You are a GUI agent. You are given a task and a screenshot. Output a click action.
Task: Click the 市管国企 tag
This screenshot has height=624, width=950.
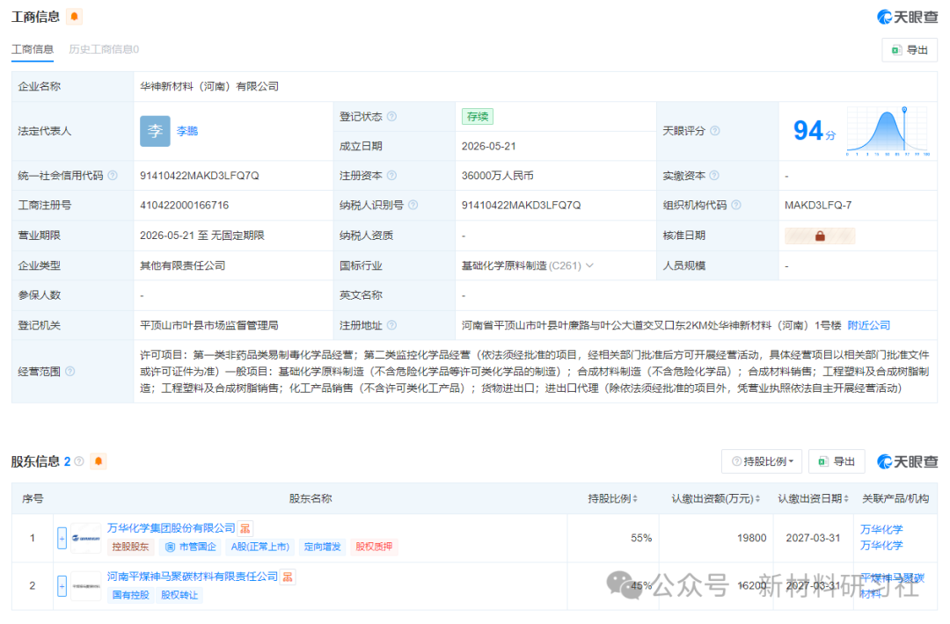click(x=191, y=547)
